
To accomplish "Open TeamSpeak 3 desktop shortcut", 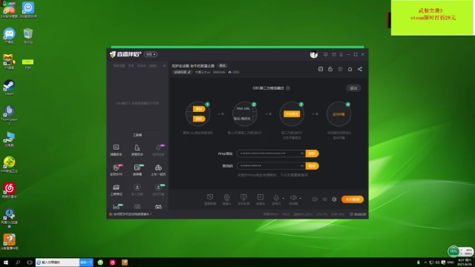I will [x=9, y=115].
